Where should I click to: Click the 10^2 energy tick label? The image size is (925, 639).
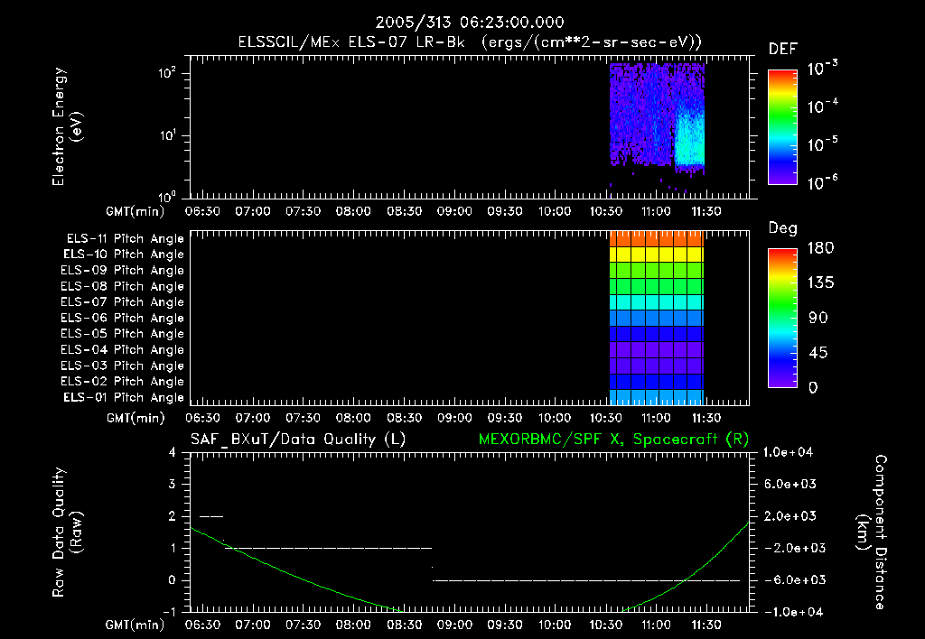pos(167,73)
